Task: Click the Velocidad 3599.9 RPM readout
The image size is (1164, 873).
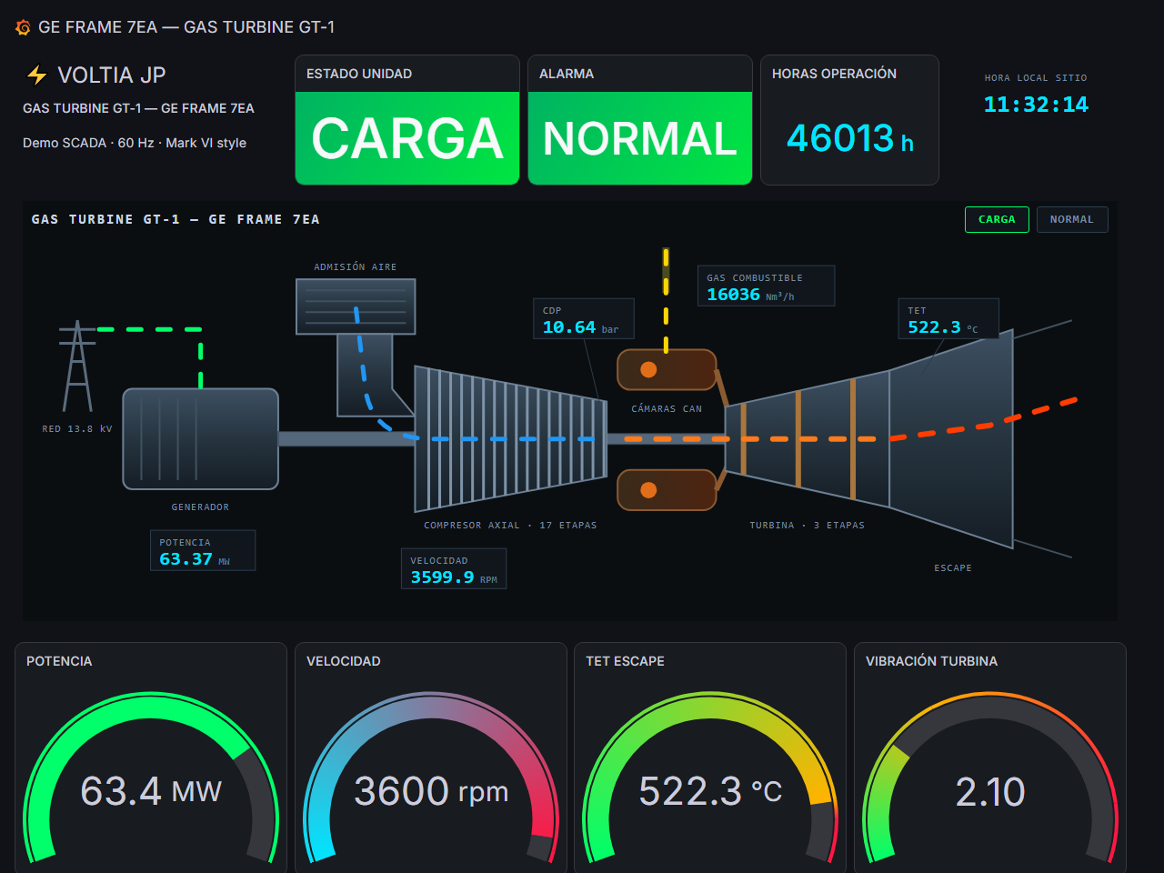Action: (x=454, y=568)
